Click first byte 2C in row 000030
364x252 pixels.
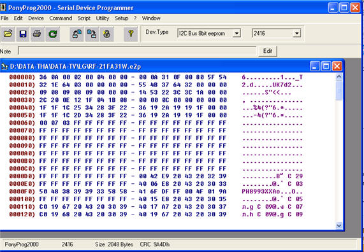pos(43,100)
